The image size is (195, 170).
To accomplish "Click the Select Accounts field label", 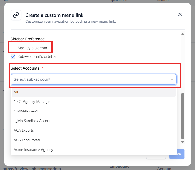I will [x=25, y=68].
